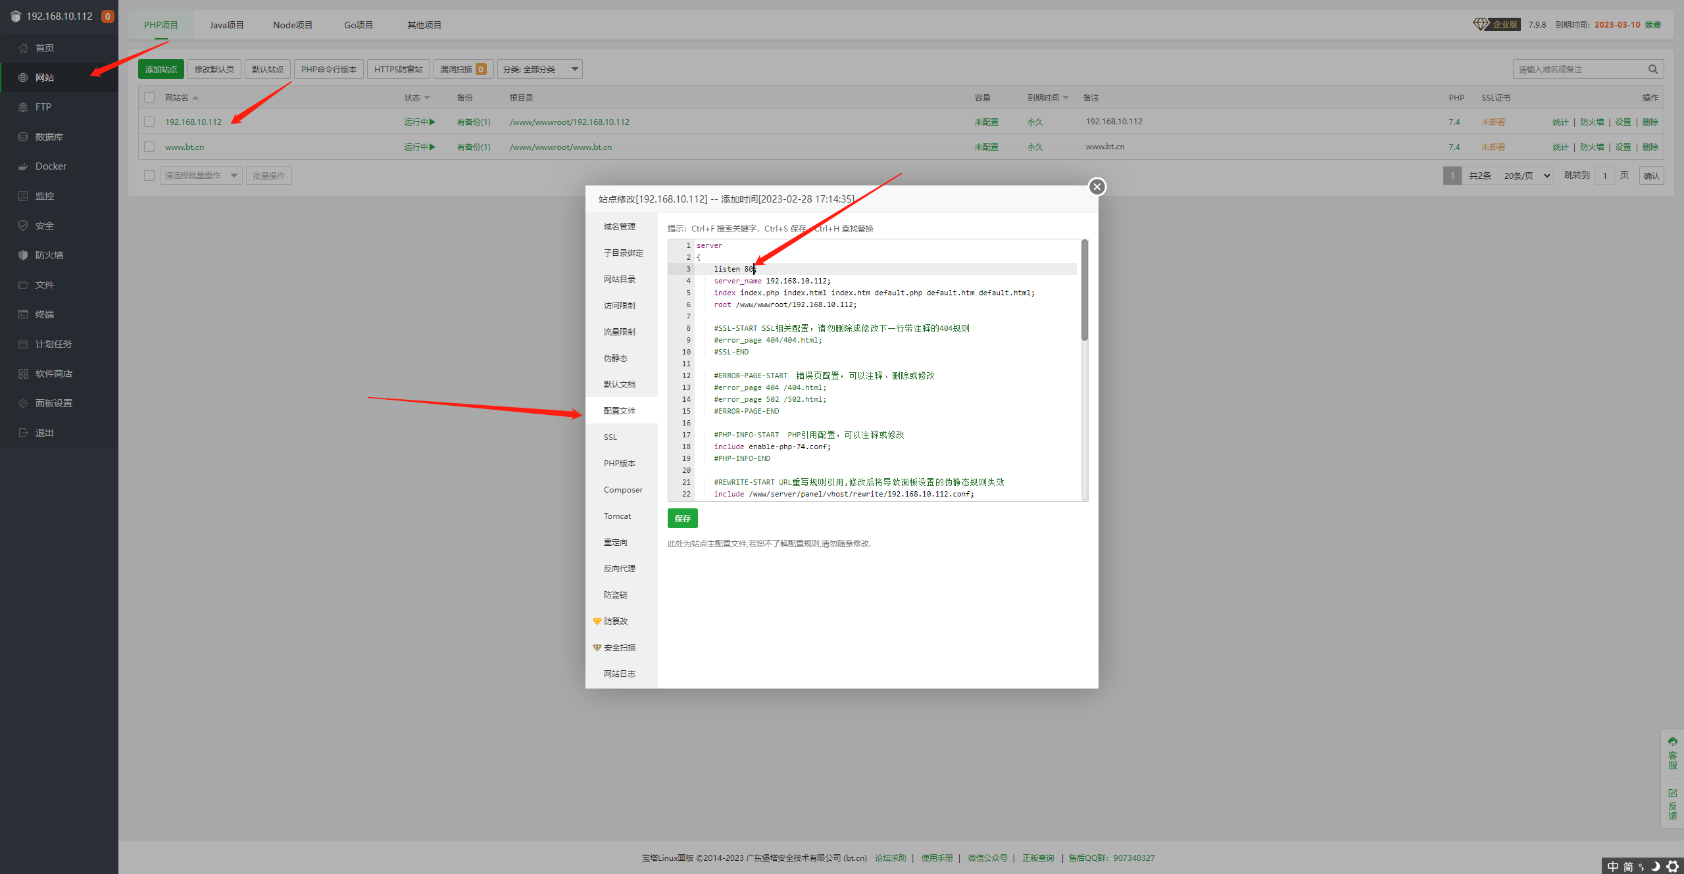Viewport: 1684px width, 874px height.
Task: Open the 漏洞扫描 button
Action: tap(463, 69)
